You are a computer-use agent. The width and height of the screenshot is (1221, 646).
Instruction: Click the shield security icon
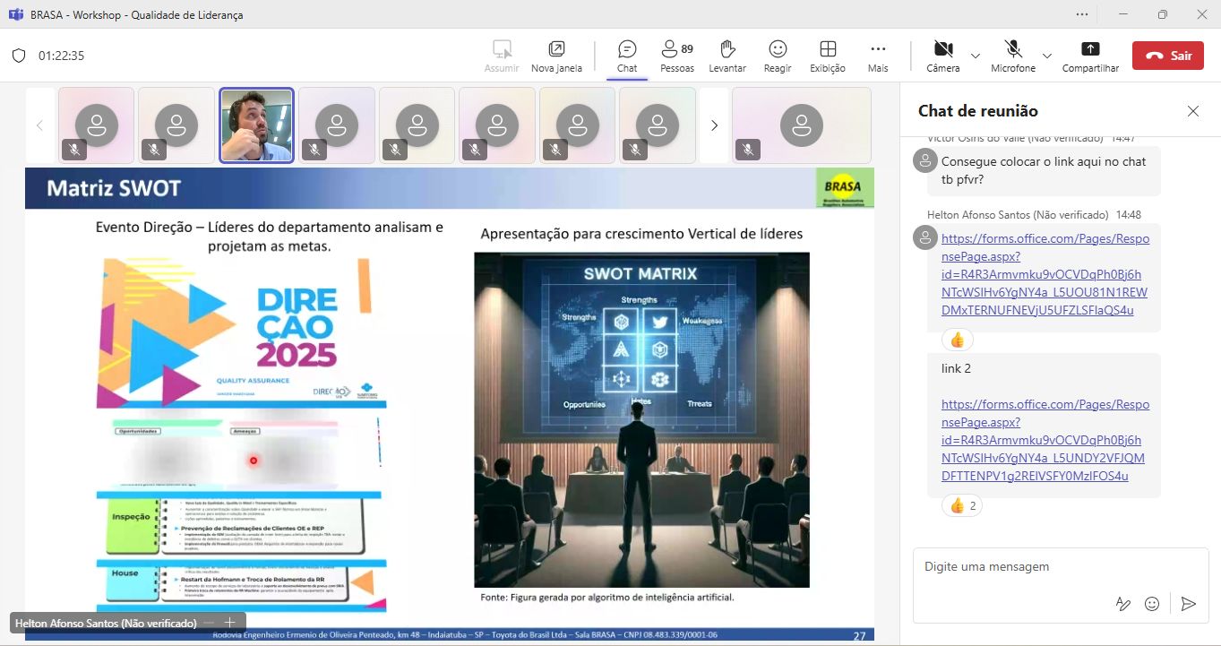click(x=18, y=56)
